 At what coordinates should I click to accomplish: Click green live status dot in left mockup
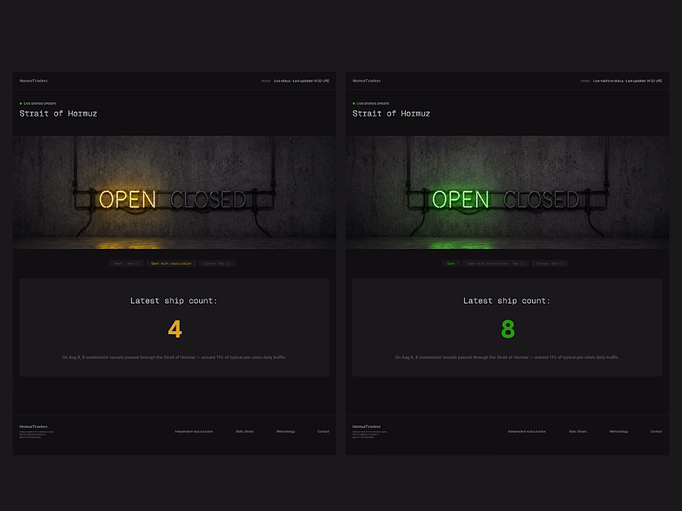tap(21, 103)
